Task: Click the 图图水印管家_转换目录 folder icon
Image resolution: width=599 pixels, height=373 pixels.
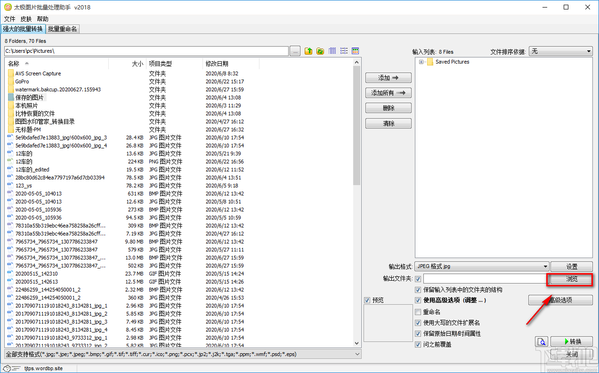Action: tap(11, 122)
